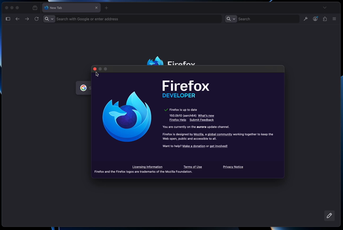Open the sidebar toggle icon

click(8, 19)
